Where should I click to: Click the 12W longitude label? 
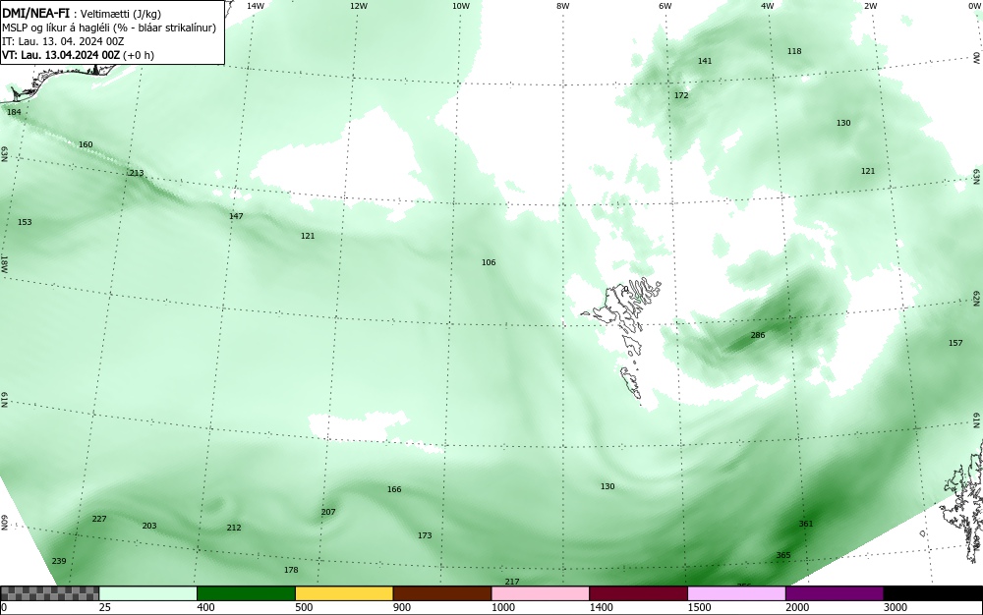pos(359,6)
